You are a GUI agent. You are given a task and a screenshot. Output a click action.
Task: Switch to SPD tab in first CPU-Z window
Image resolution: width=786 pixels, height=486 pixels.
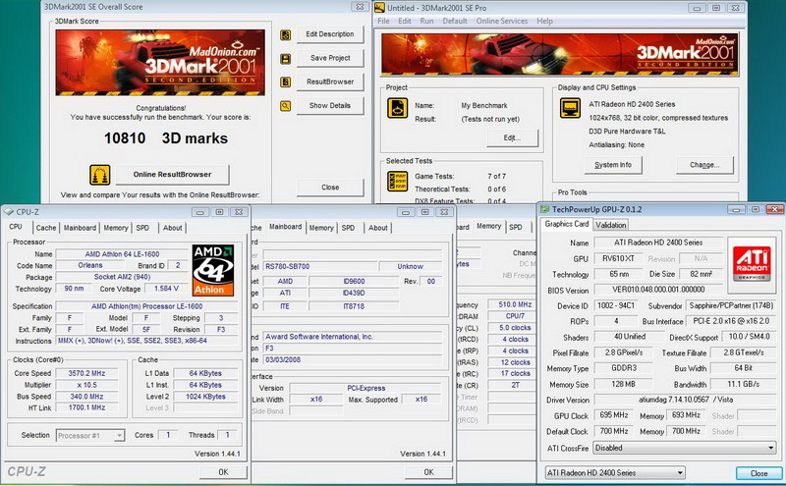[x=142, y=228]
